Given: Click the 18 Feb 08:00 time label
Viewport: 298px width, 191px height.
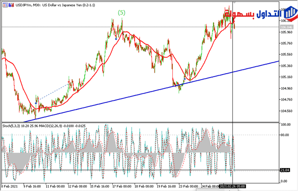Looking at the screenshot, I should coord(144,186).
